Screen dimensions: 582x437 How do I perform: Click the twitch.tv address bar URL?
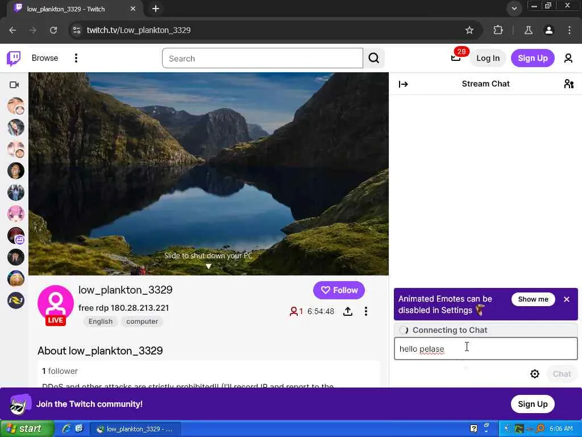click(139, 30)
